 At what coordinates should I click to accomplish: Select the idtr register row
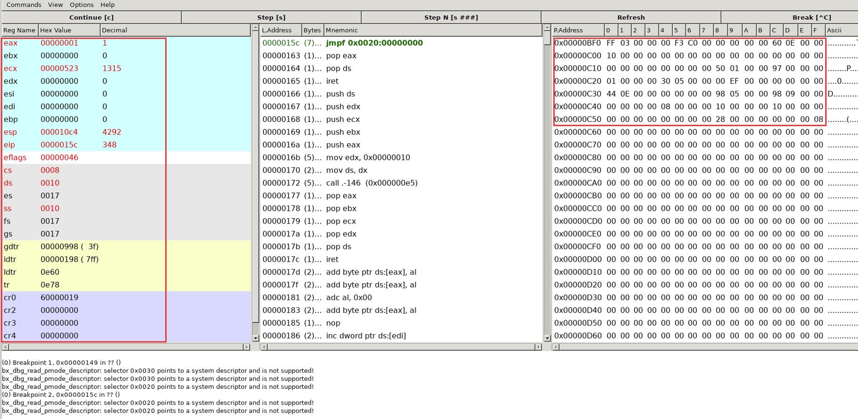click(x=126, y=260)
